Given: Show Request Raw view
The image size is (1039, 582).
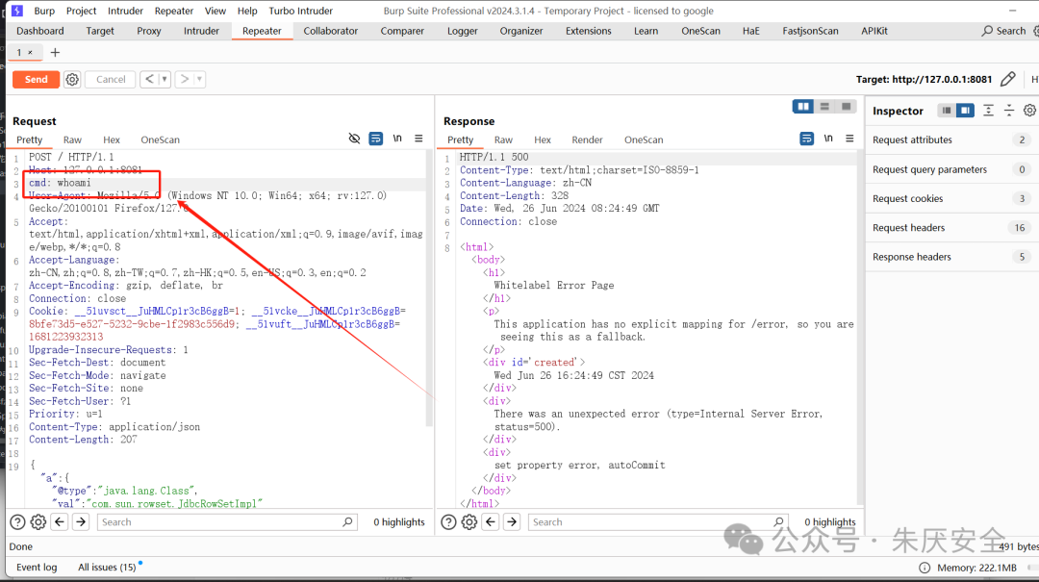Looking at the screenshot, I should (72, 139).
